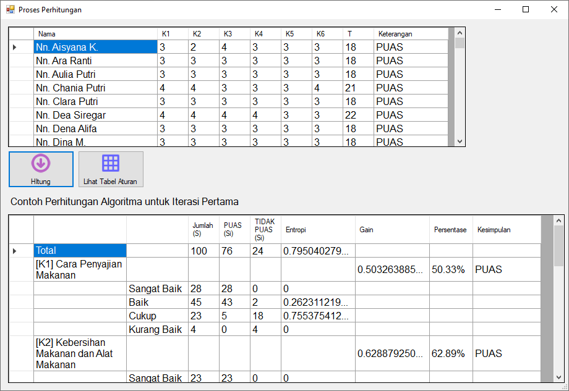Select the Gain column header

392,230
